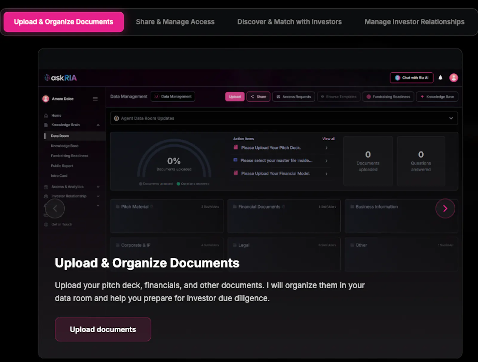This screenshot has height=362, width=478.
Task: Expand the Agent Data Room Updates dropdown
Action: pos(451,118)
